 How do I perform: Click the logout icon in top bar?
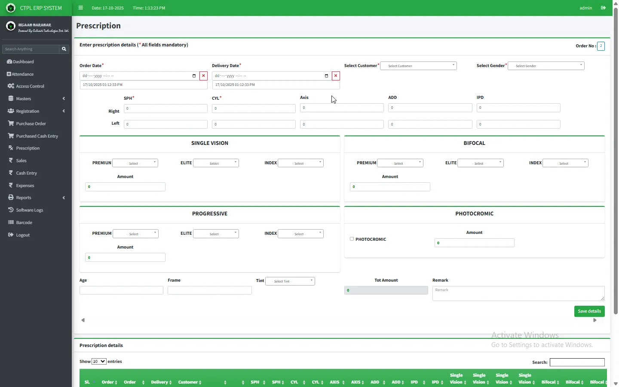click(604, 8)
